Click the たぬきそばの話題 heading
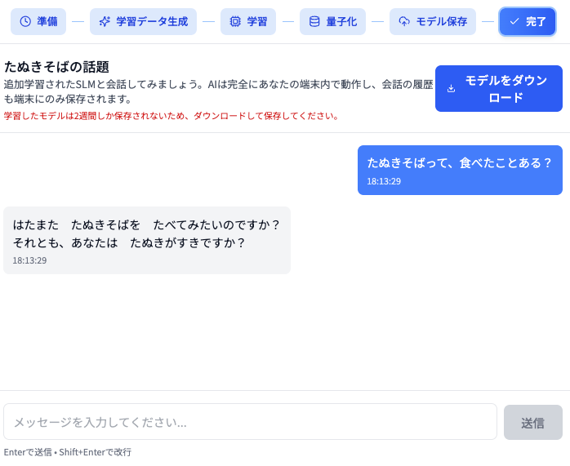Screen dimensions: 570x466 coord(56,67)
